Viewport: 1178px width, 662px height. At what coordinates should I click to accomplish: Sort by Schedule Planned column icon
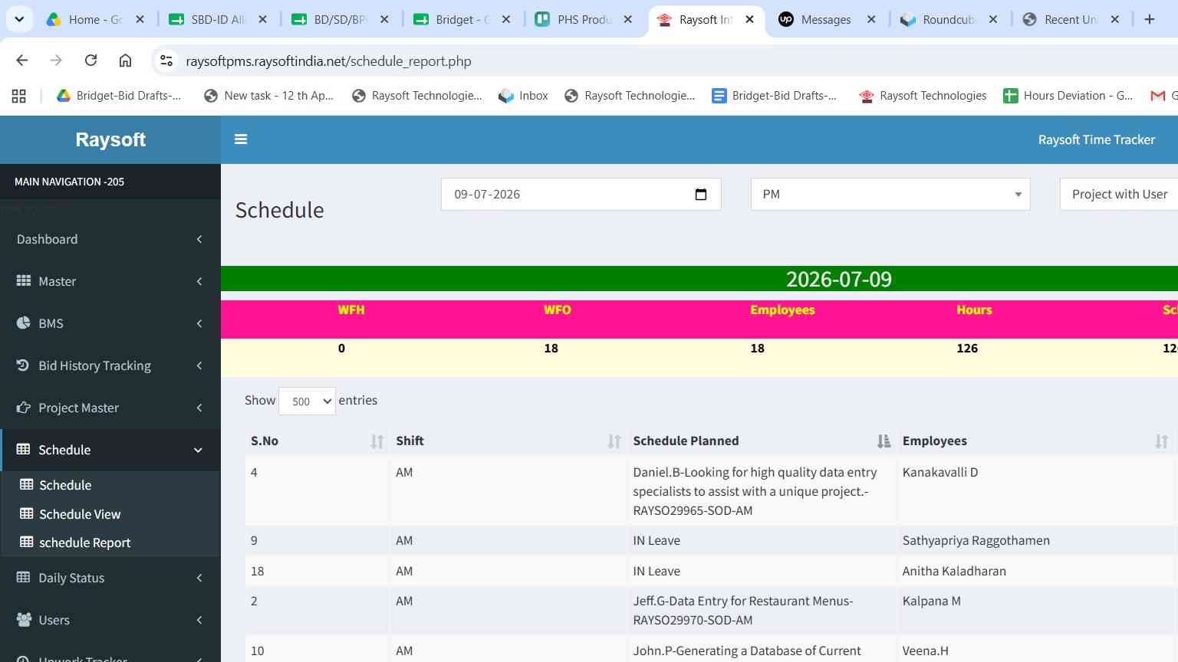pyautogui.click(x=883, y=441)
